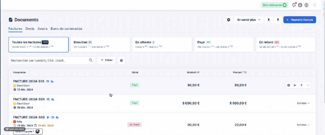This screenshot has width=325, height=135.
Task: Click the Montant HT column header
Action: click(x=193, y=72)
